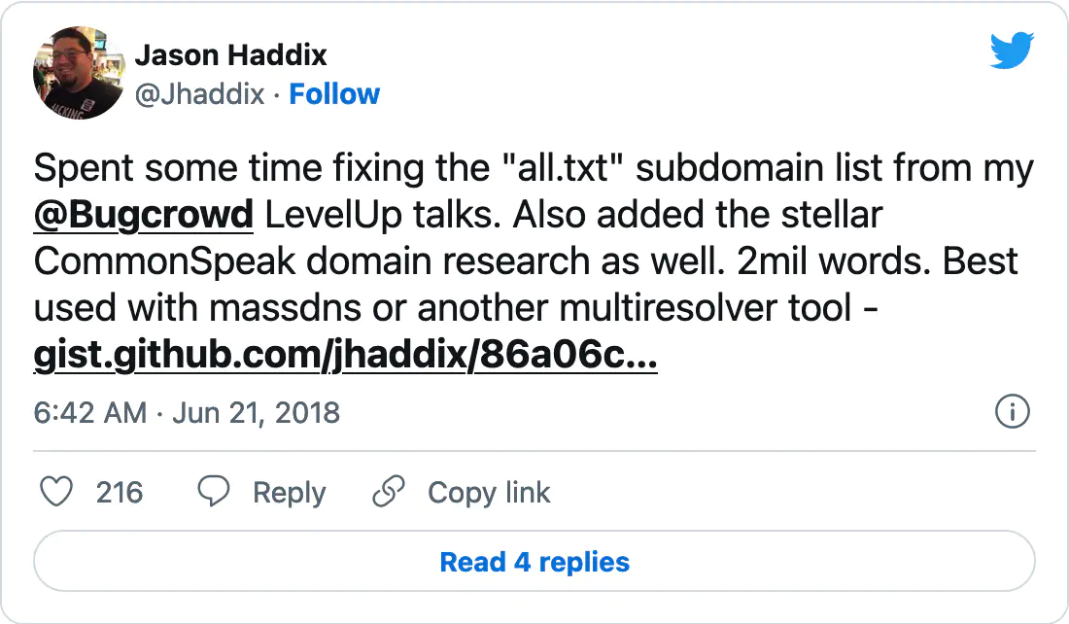Screen dimensions: 1069x624
Task: Click the Copy link text
Action: 489,493
